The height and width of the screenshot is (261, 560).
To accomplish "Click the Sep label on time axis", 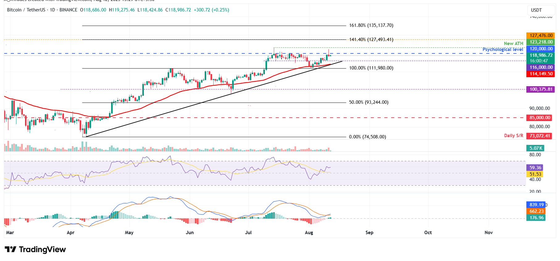I will [369, 233].
